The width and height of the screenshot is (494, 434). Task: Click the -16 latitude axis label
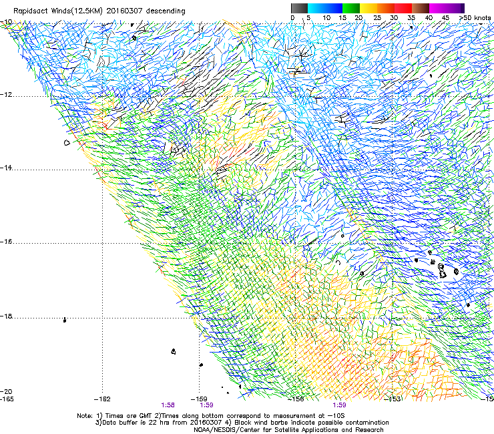coord(6,242)
